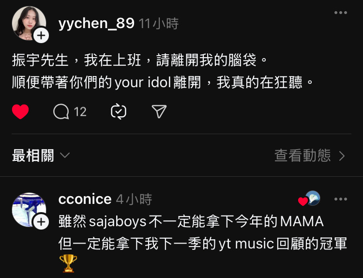Tap the repost arrows icon

(119, 112)
